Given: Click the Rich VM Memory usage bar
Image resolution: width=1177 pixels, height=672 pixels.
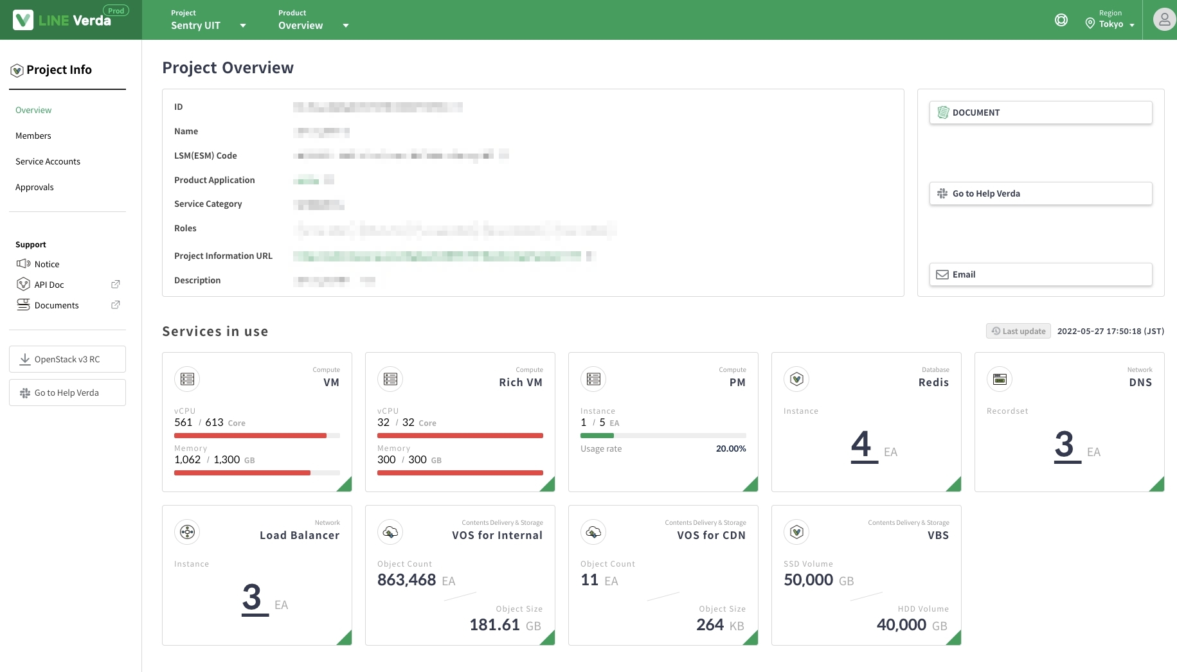Looking at the screenshot, I should 460,473.
